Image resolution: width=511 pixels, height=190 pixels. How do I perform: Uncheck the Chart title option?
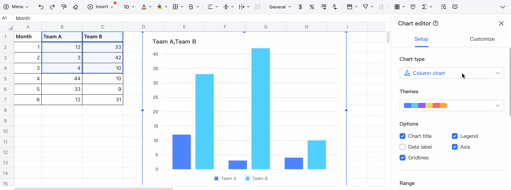click(x=402, y=136)
